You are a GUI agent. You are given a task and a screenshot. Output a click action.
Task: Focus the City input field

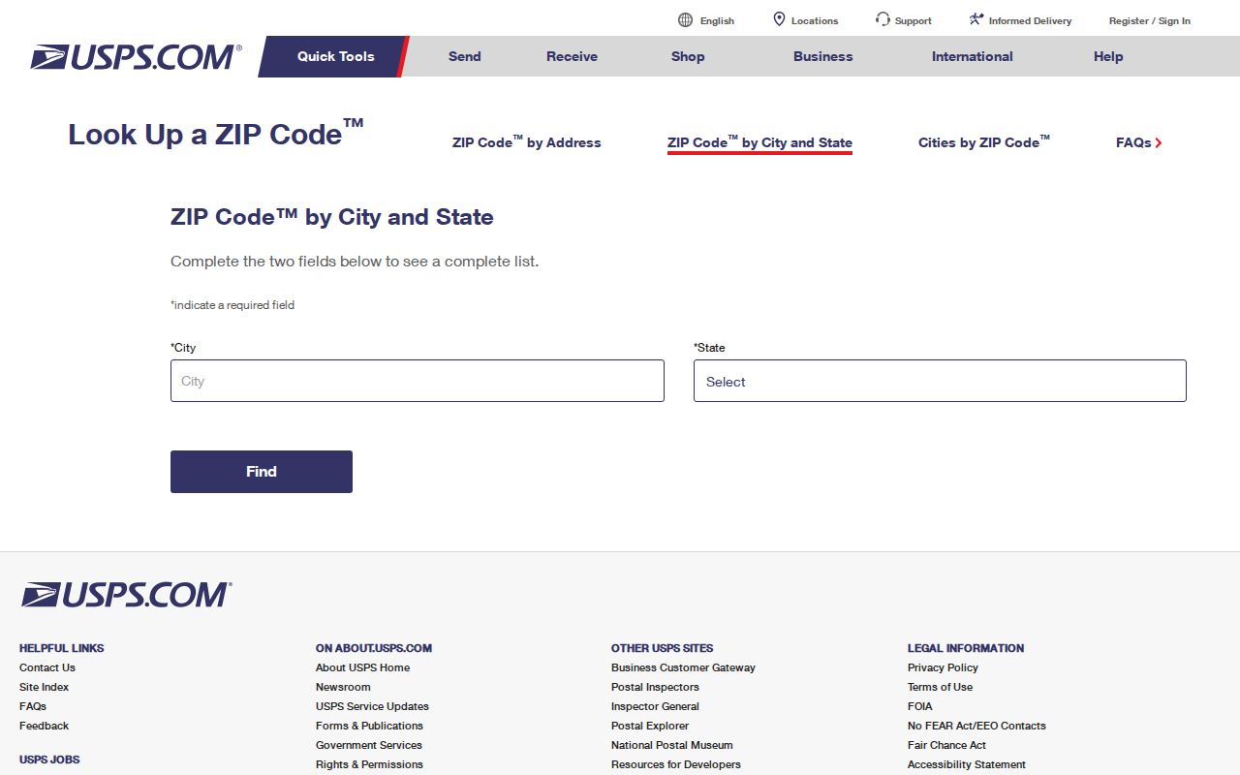[418, 381]
